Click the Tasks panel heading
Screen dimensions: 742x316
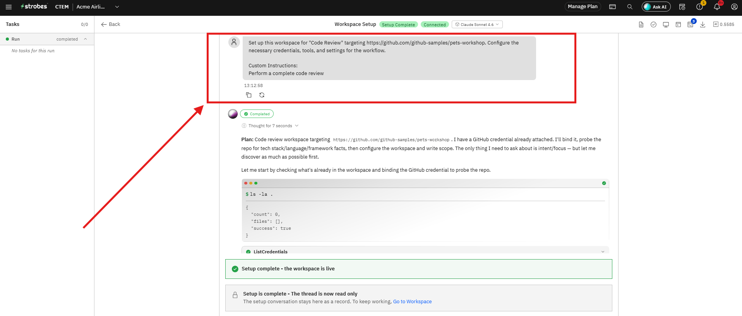[x=12, y=24]
